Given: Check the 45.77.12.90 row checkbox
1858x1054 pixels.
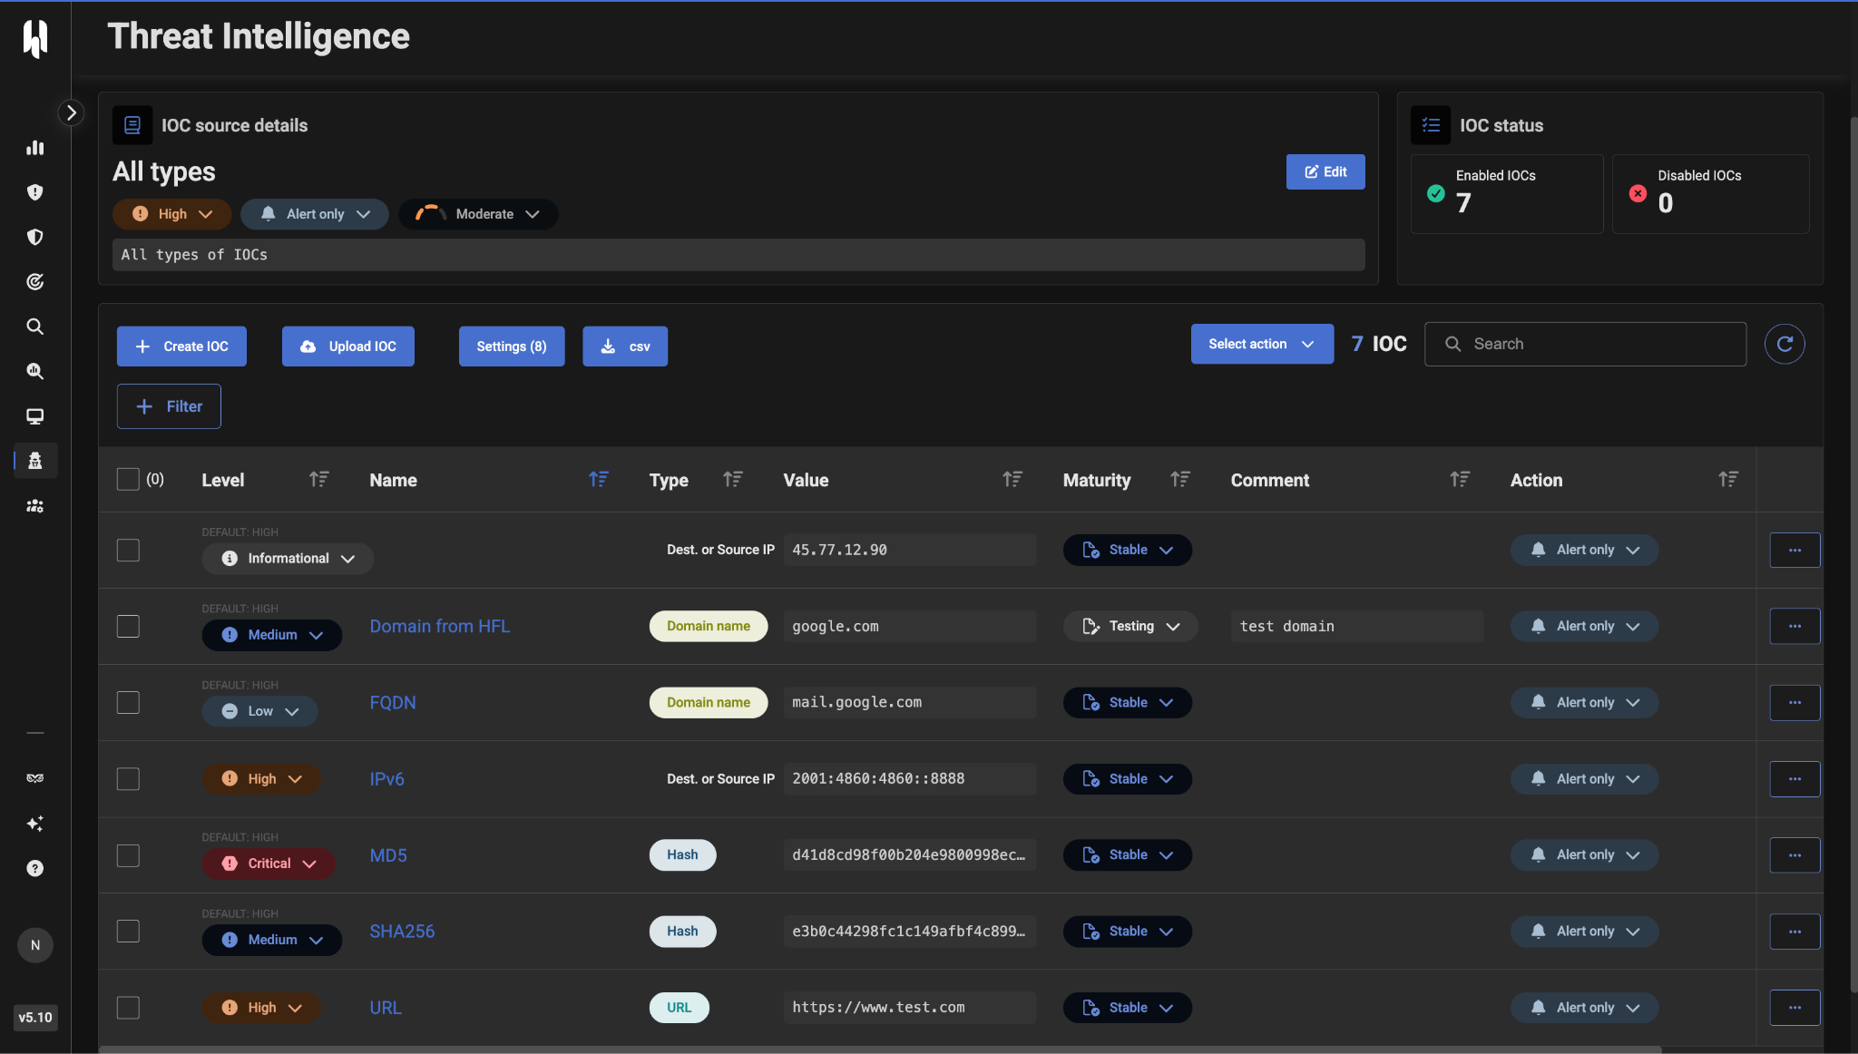Looking at the screenshot, I should [128, 550].
